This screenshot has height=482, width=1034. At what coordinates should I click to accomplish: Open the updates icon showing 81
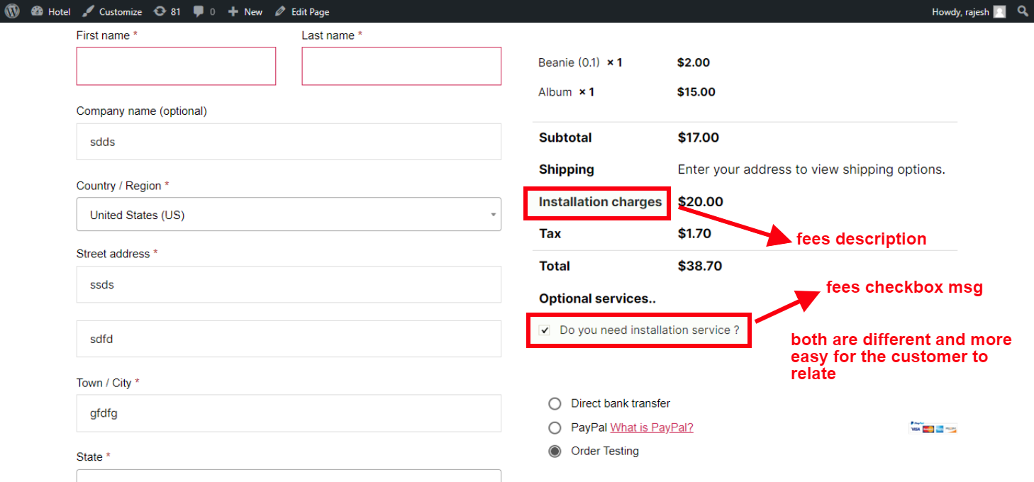pos(160,11)
